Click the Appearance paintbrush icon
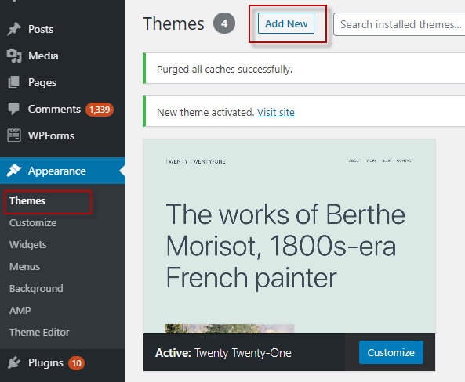The width and height of the screenshot is (465, 382). [14, 171]
